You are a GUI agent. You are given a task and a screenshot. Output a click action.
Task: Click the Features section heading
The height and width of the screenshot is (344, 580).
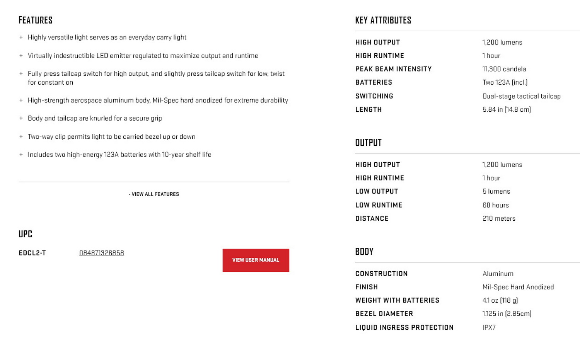click(x=36, y=20)
